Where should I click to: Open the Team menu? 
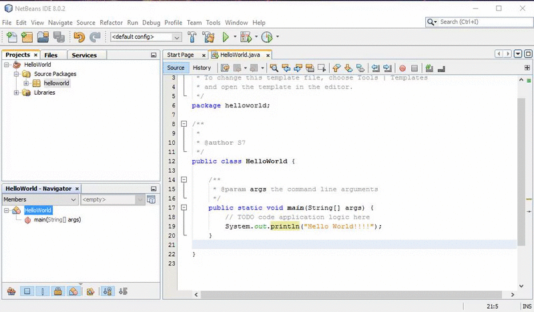point(194,23)
